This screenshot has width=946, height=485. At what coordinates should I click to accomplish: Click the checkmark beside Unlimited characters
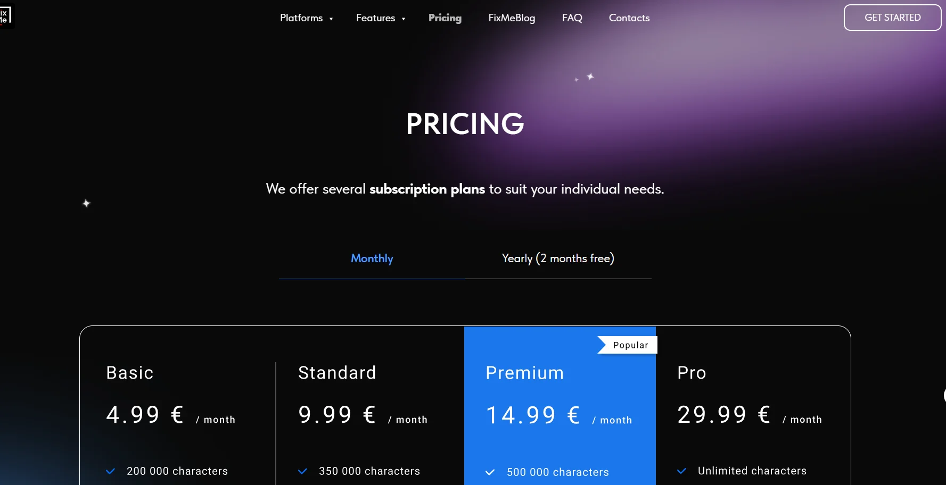[x=681, y=471]
